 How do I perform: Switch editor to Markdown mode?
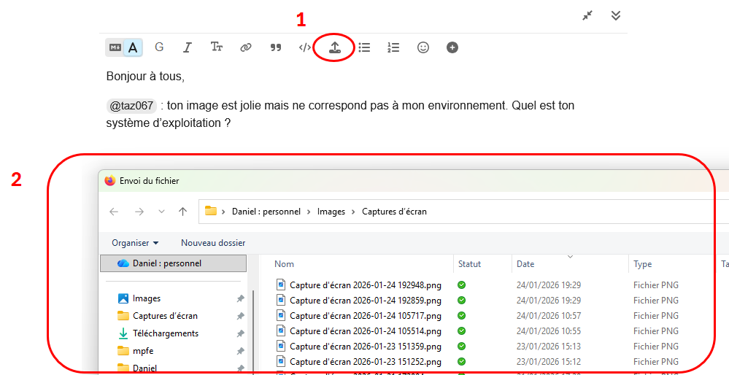115,47
